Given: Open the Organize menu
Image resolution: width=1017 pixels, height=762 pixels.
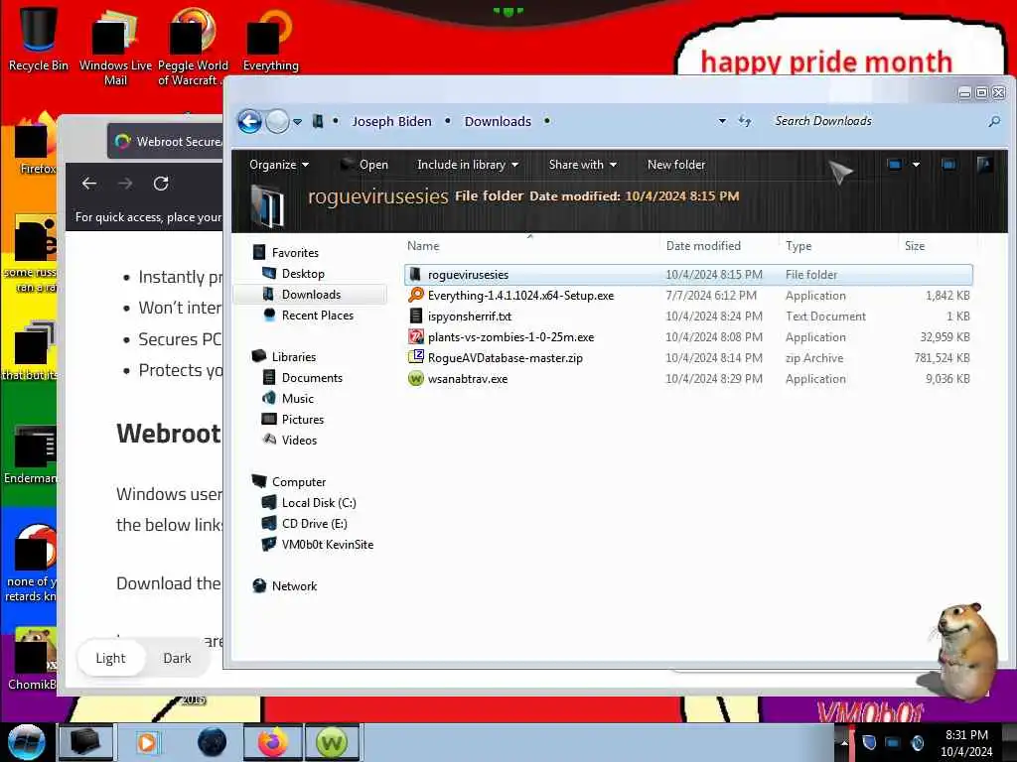Looking at the screenshot, I should 279,165.
